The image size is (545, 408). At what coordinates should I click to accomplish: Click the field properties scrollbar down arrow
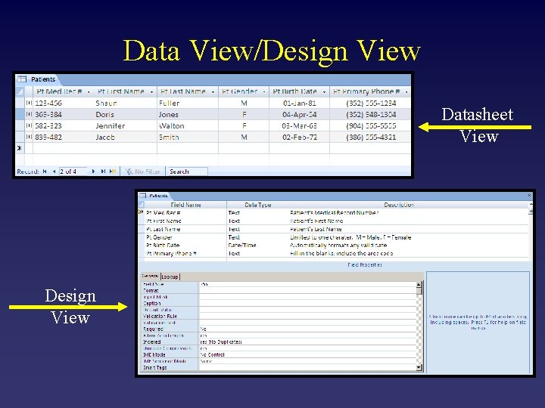419,367
